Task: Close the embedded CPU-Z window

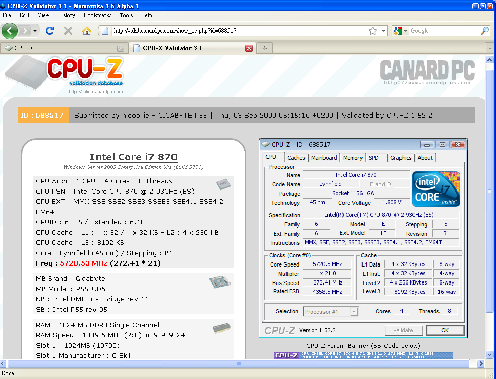Action: point(457,145)
